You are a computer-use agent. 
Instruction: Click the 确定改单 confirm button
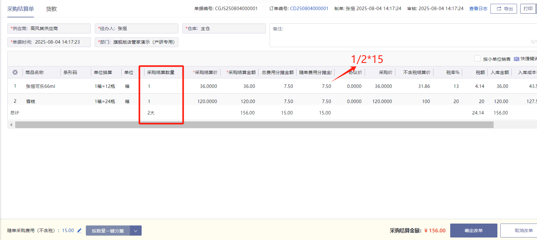point(473,231)
